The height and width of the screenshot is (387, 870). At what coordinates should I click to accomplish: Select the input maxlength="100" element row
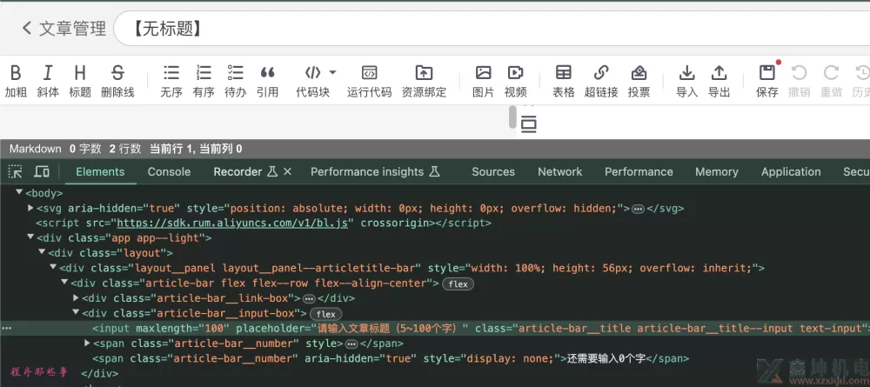(435, 328)
